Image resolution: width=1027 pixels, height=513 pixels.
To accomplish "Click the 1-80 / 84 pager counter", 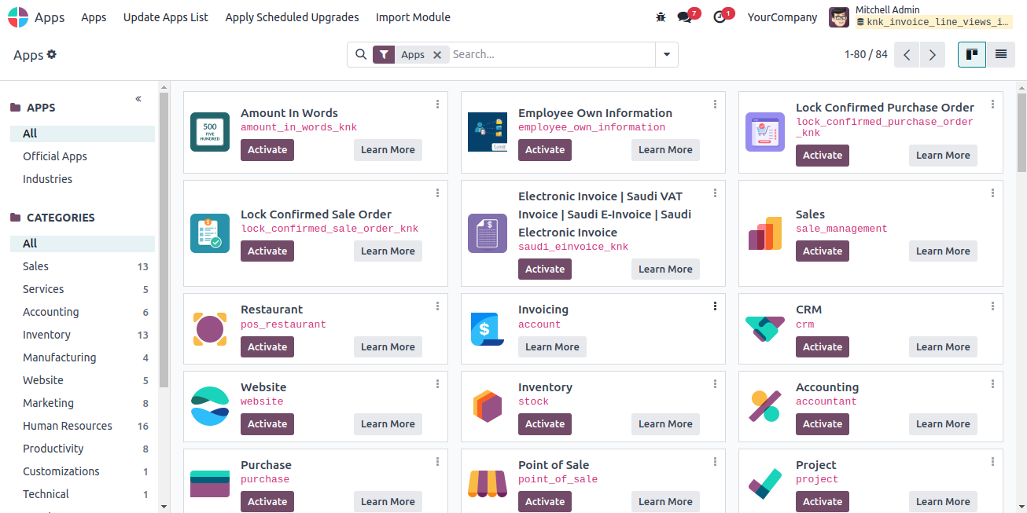I will (866, 54).
